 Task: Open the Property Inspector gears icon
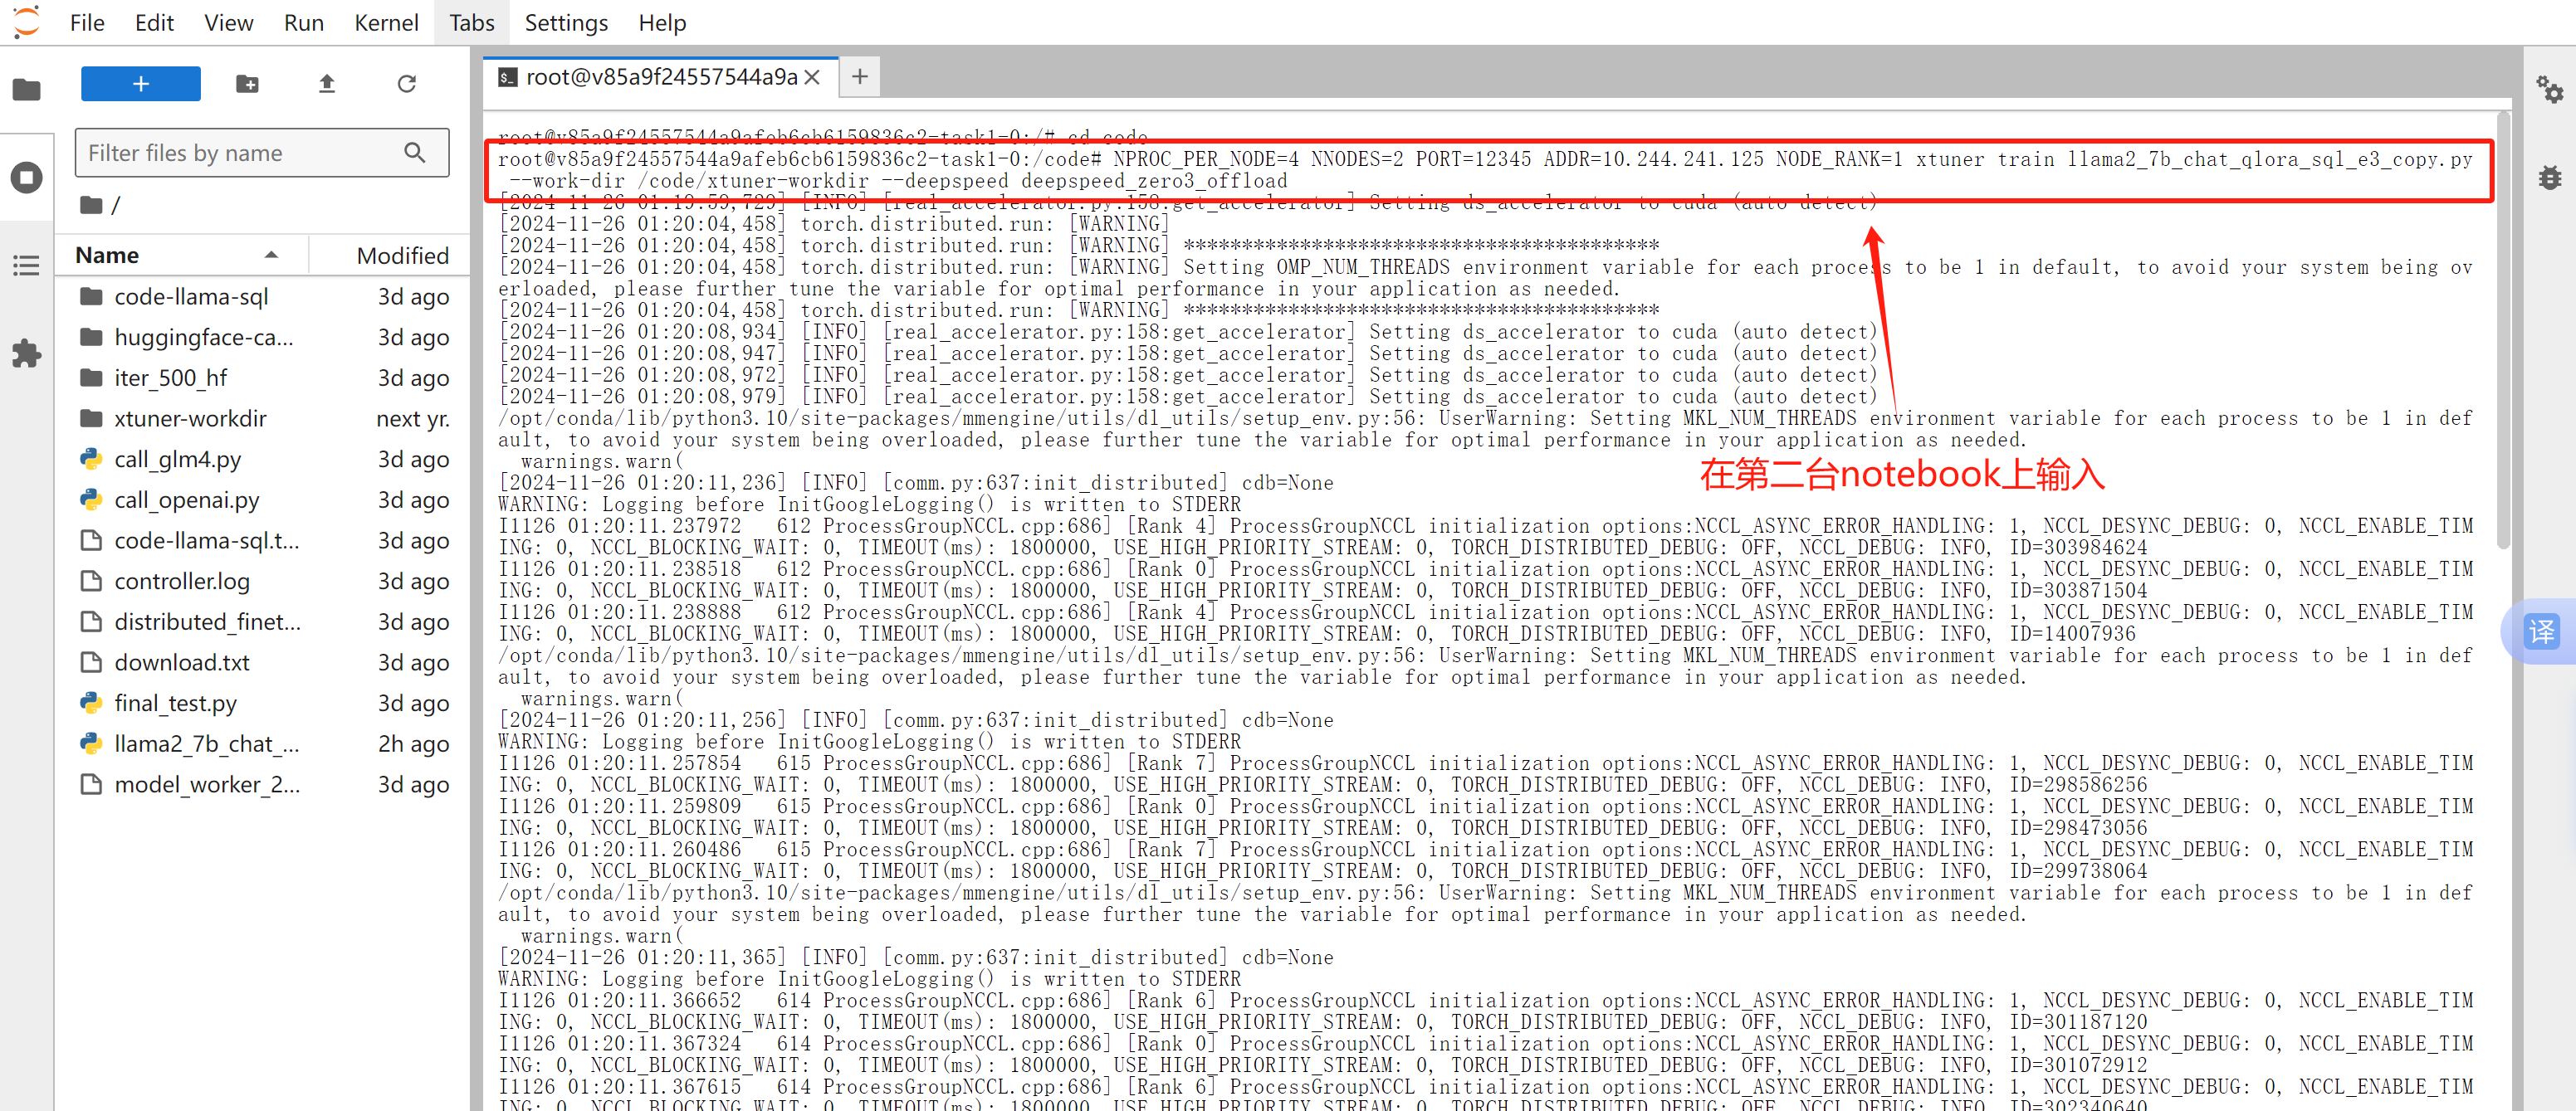(x=2549, y=90)
